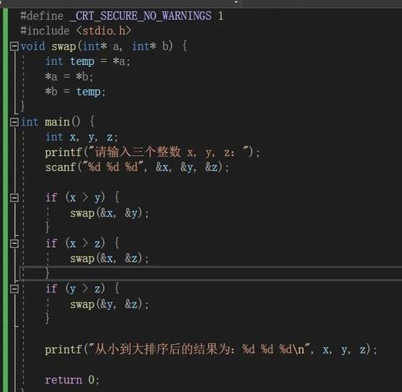Place cursor on '*b = temp;' line
402x392 pixels.
pyautogui.click(x=75, y=92)
